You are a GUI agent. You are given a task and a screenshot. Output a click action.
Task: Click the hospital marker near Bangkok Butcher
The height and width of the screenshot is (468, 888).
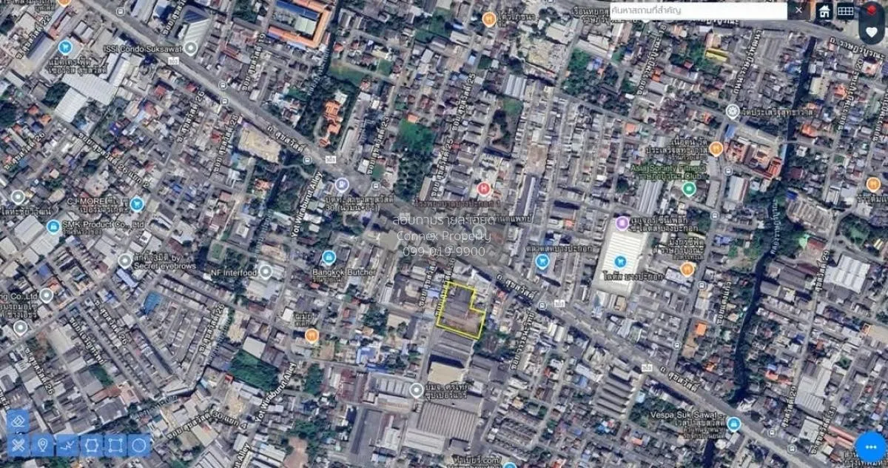tap(483, 189)
